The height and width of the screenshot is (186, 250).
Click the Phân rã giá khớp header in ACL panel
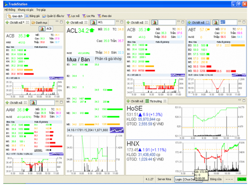[x=108, y=59]
